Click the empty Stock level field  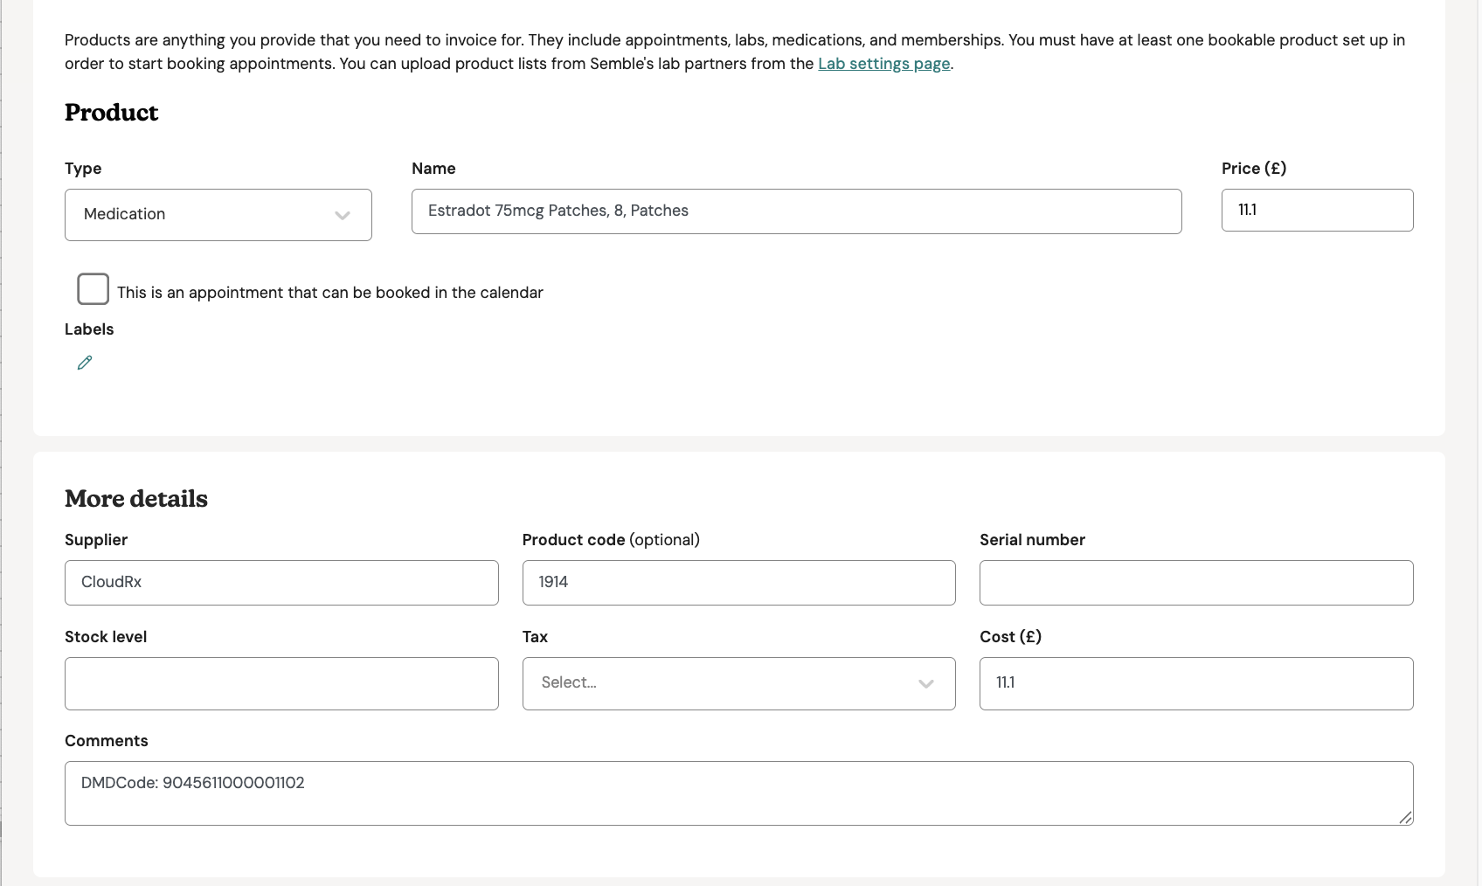[x=281, y=683]
